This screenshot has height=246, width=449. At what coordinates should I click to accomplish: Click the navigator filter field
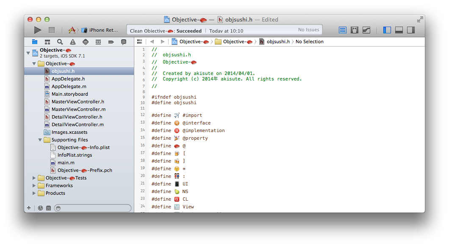click(x=93, y=208)
